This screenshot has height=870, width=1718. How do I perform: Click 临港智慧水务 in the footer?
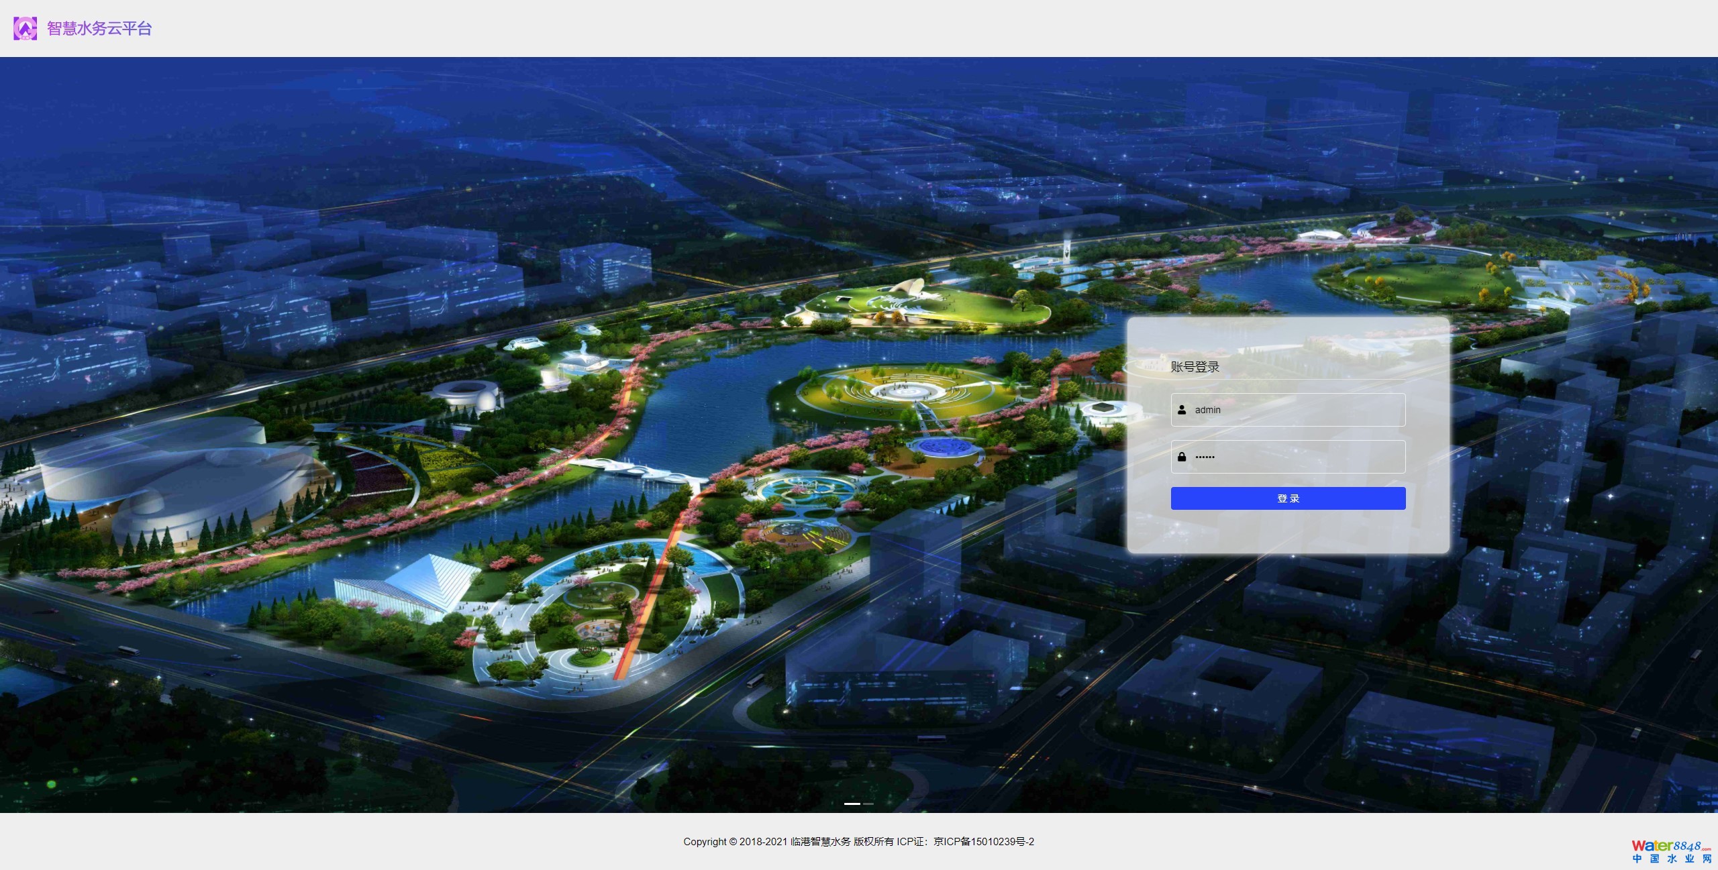point(820,842)
